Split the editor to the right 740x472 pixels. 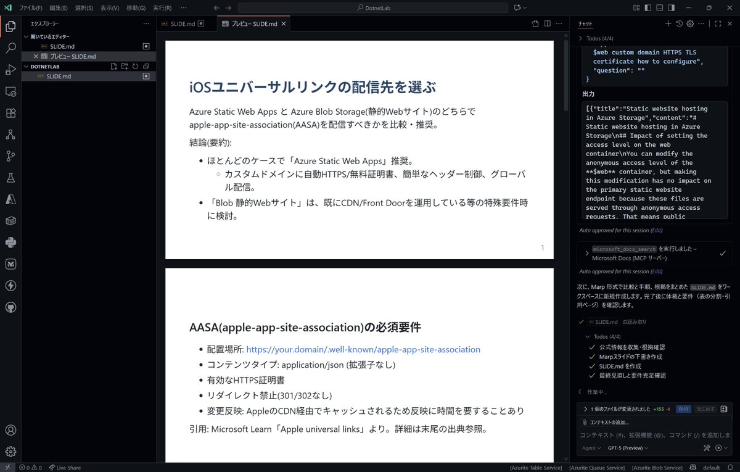tap(547, 24)
